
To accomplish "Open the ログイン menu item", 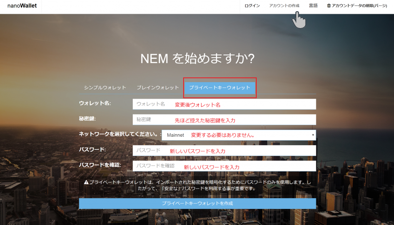I will coord(252,5).
